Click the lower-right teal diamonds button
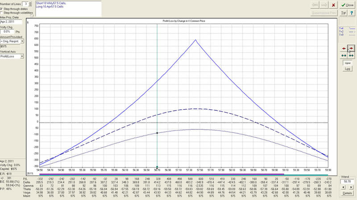 point(351,55)
